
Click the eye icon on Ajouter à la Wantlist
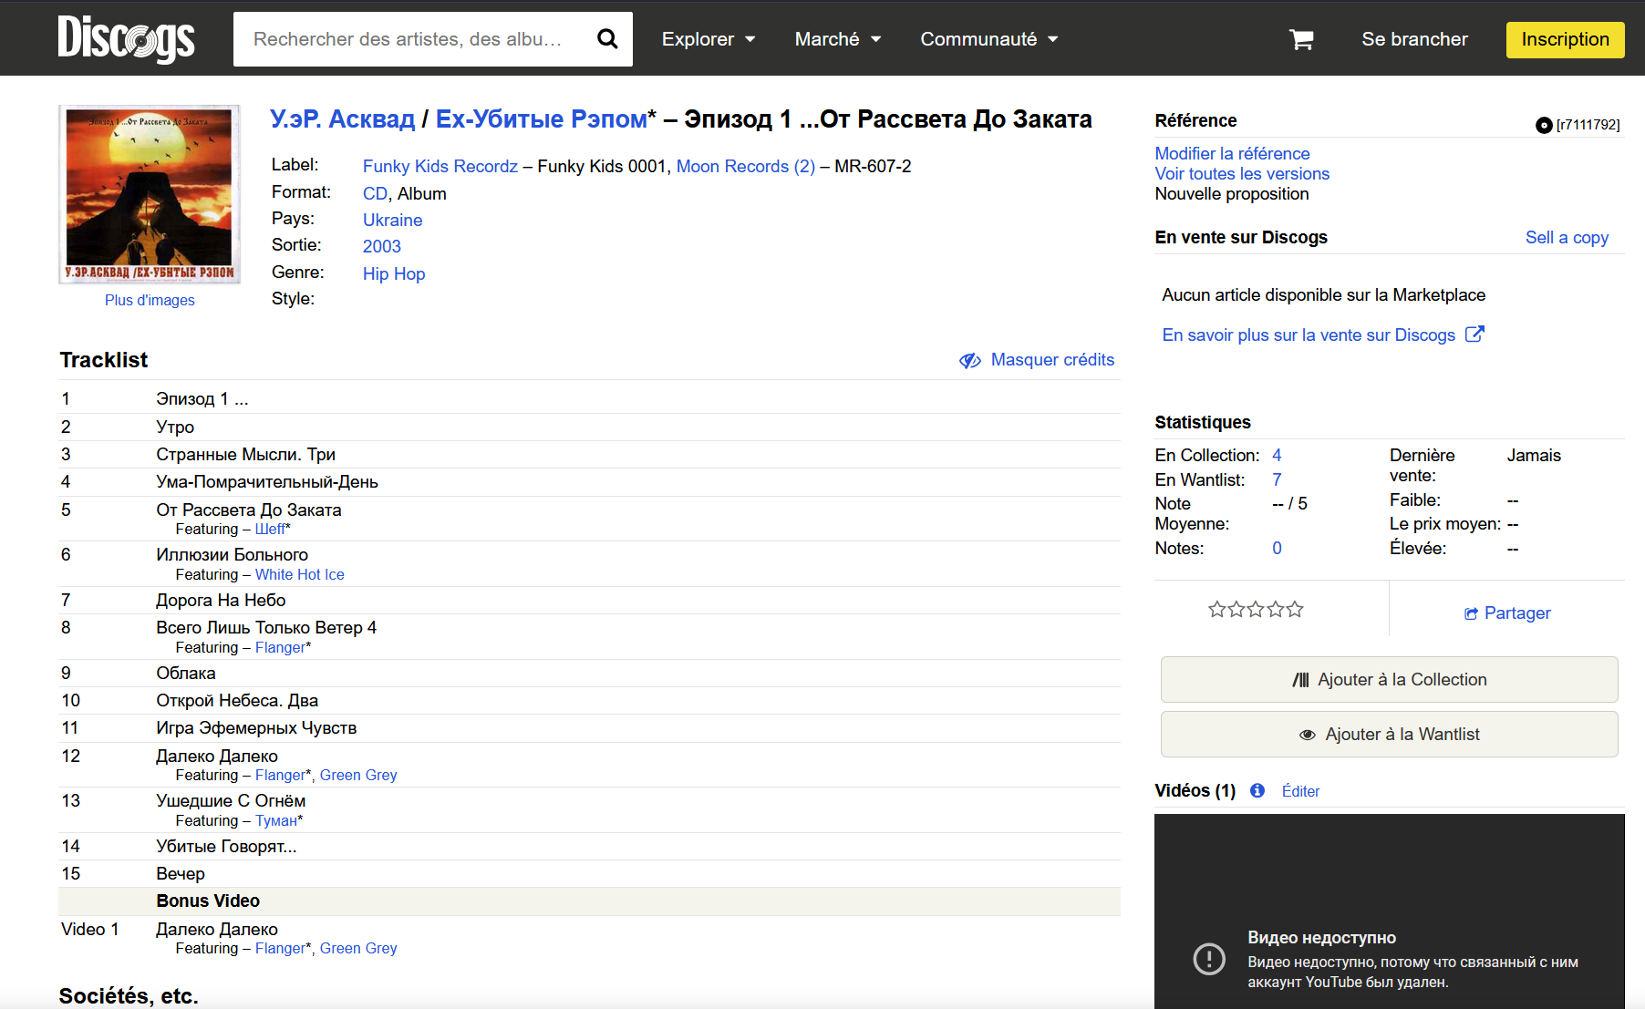pyautogui.click(x=1308, y=735)
